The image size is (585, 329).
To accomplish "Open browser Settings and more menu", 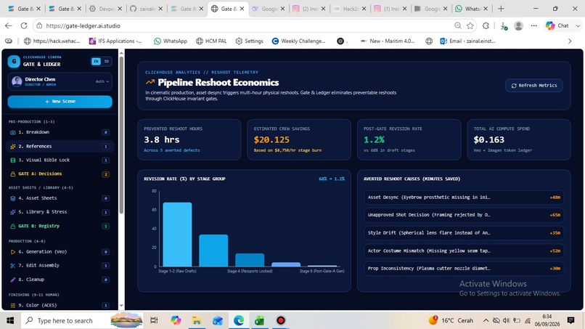I will pyautogui.click(x=534, y=25).
